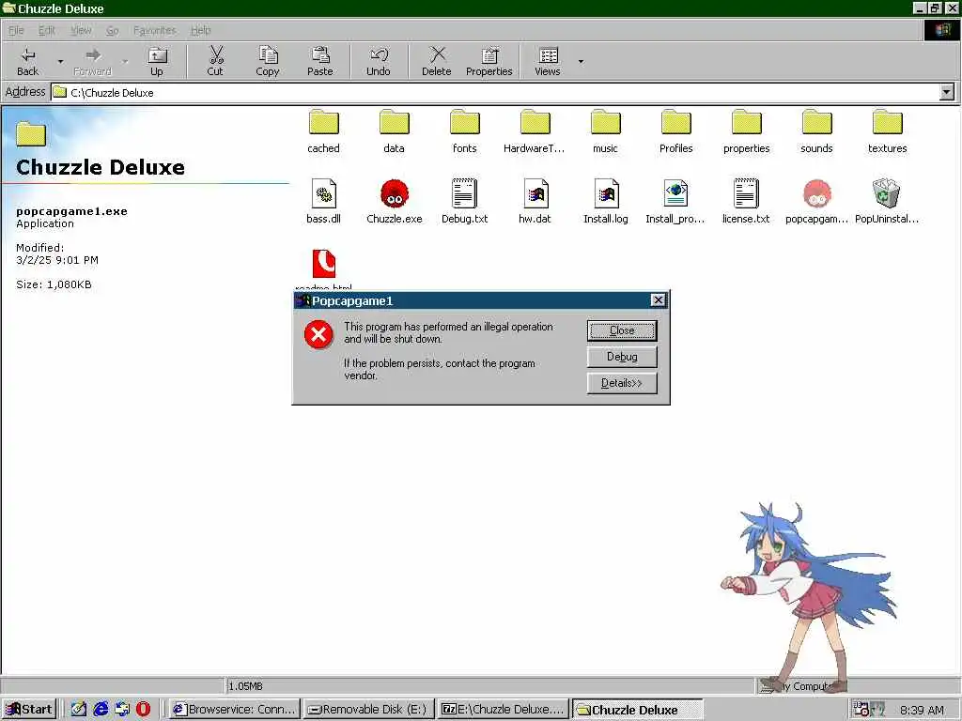
Task: Click the Chuzzle Deluxe taskbar button
Action: click(x=638, y=710)
